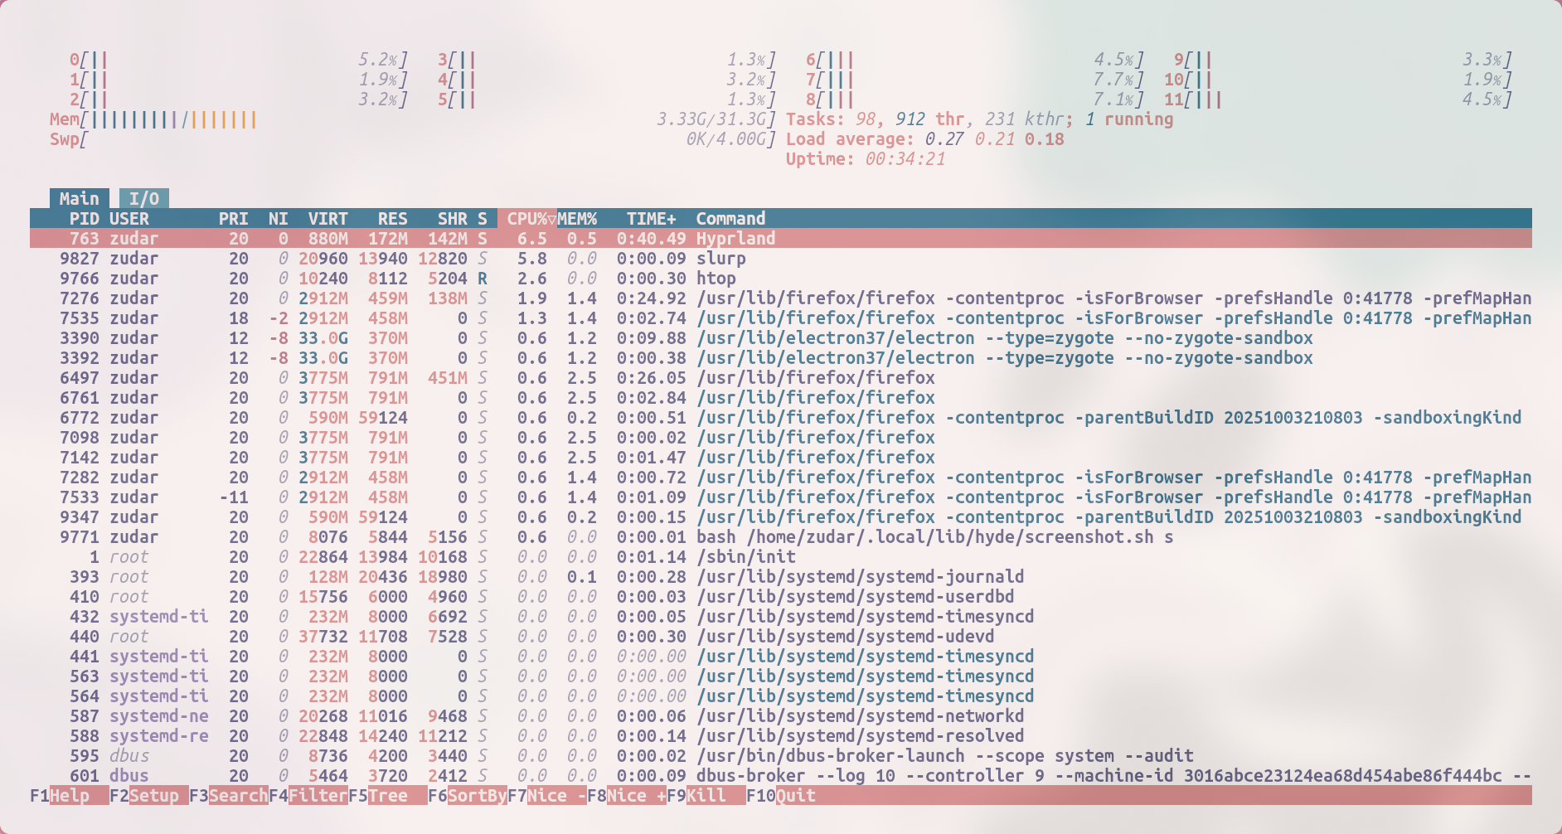Switch to the I/O tab
This screenshot has width=1562, height=834.
click(144, 197)
